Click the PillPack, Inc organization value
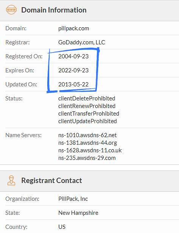 [73, 199]
